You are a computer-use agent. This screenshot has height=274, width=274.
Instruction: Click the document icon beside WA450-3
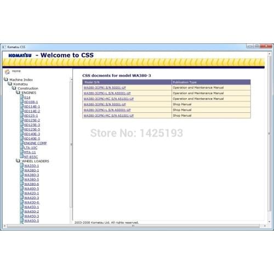[x=22, y=216]
